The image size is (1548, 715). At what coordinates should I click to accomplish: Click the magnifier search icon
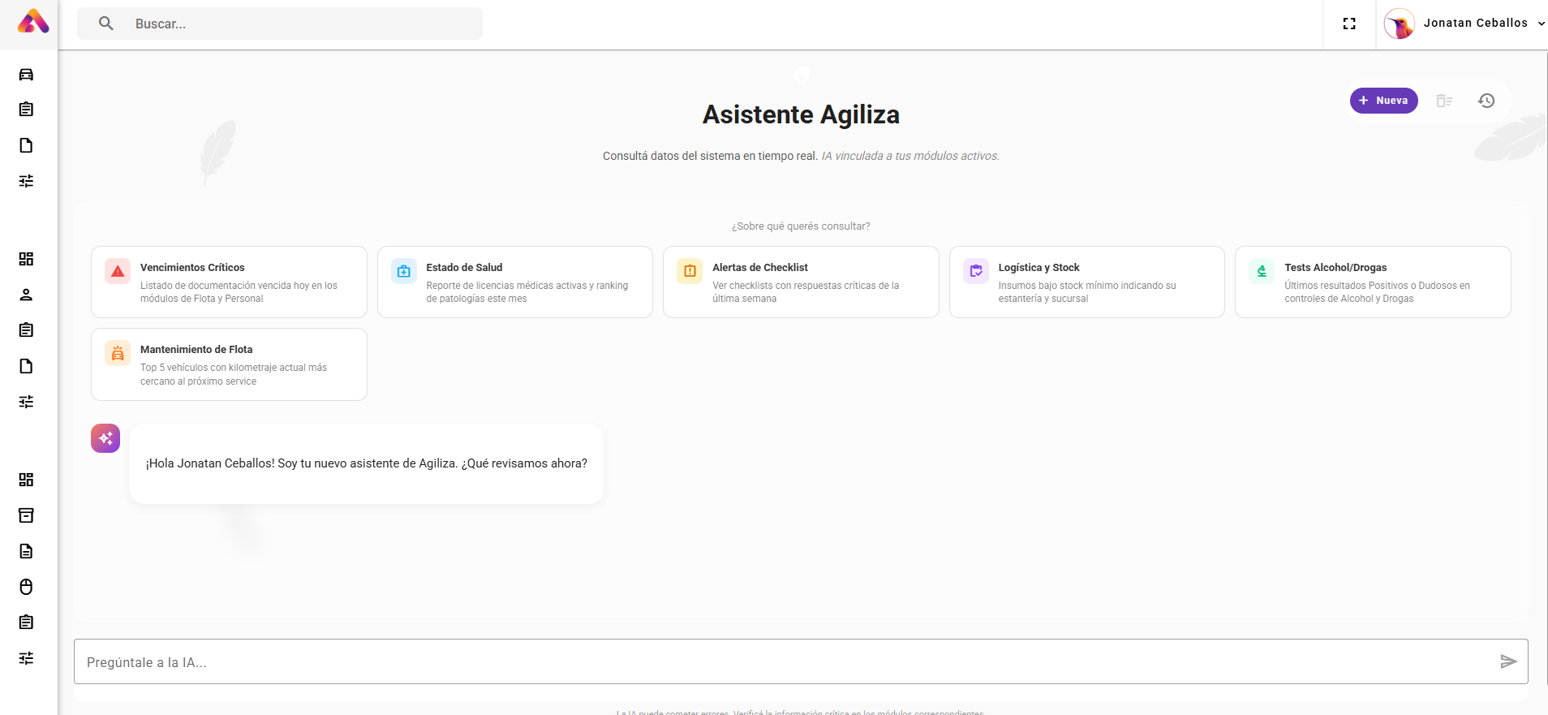click(106, 24)
